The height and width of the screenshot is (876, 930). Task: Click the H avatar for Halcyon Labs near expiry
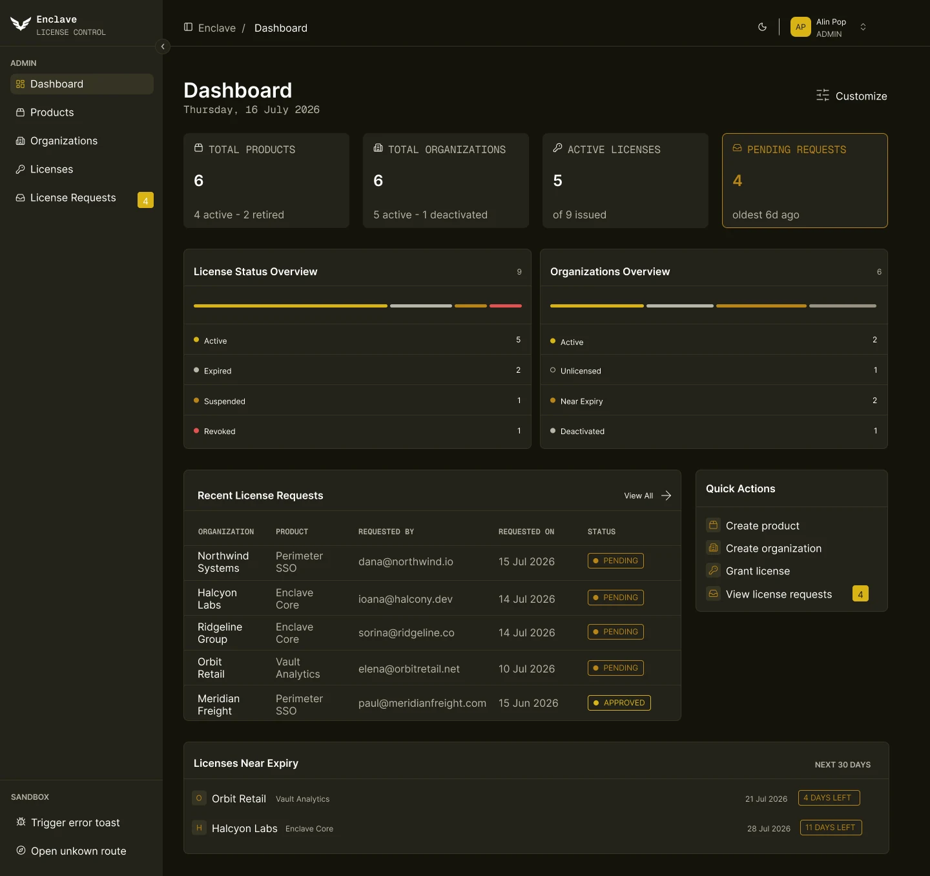pos(199,828)
